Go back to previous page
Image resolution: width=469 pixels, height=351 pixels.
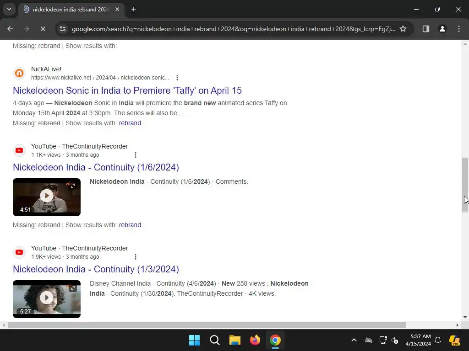point(10,29)
